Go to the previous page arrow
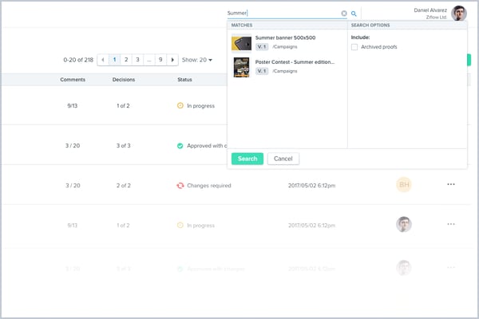This screenshot has width=479, height=319. click(102, 60)
